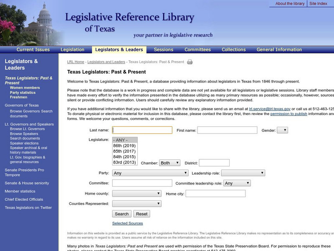Expand the Leadership role dropdown
Viewport: 334px width, 251px height.
tap(243, 173)
